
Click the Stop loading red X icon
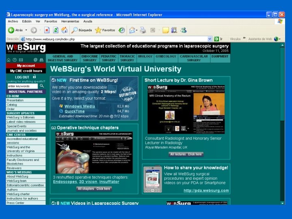tap(47, 30)
